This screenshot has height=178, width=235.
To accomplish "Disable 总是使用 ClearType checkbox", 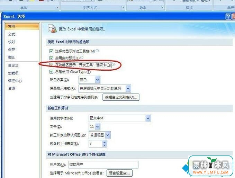I will point(51,72).
